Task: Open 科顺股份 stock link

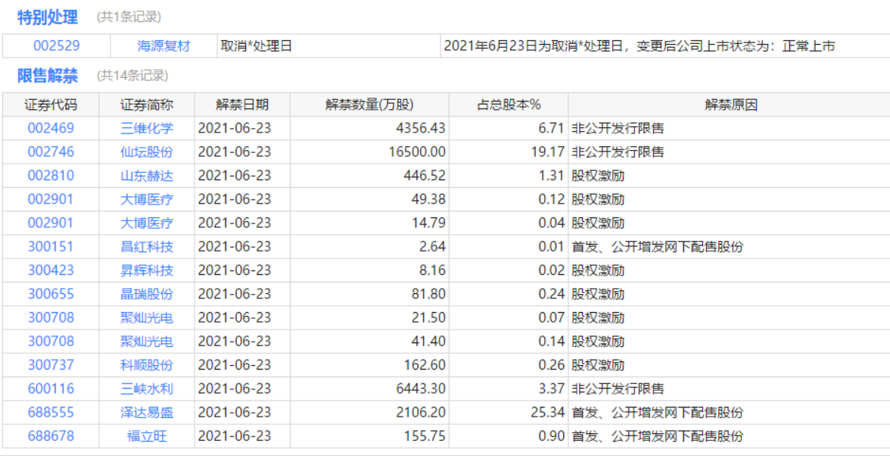Action: (147, 365)
